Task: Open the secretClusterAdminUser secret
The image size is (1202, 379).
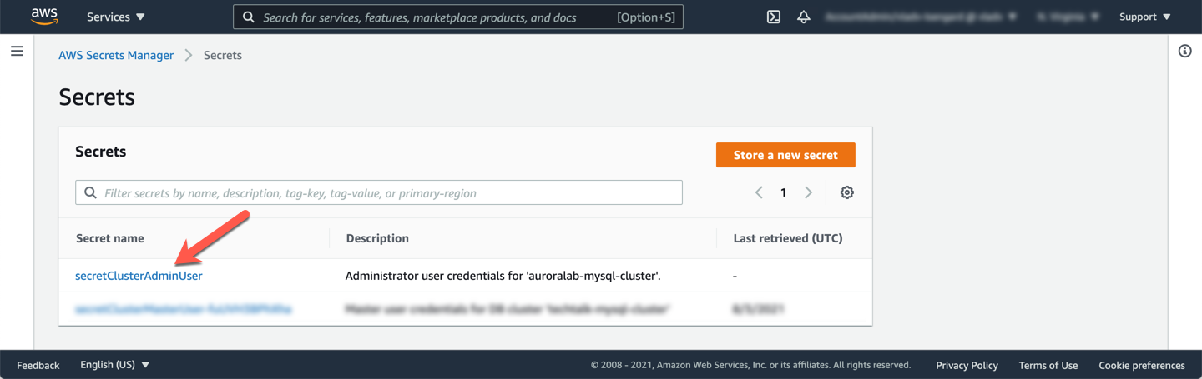Action: [x=139, y=276]
